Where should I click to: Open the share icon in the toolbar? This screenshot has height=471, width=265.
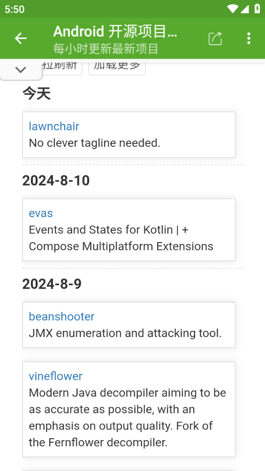pos(215,38)
